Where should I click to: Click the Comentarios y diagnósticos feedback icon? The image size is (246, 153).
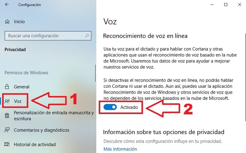(7, 130)
